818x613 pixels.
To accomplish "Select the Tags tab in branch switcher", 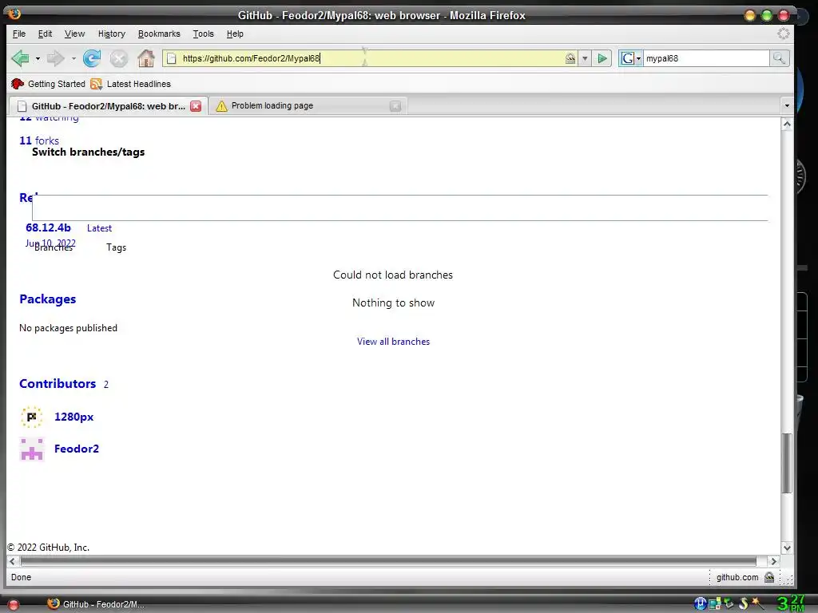I will click(117, 247).
